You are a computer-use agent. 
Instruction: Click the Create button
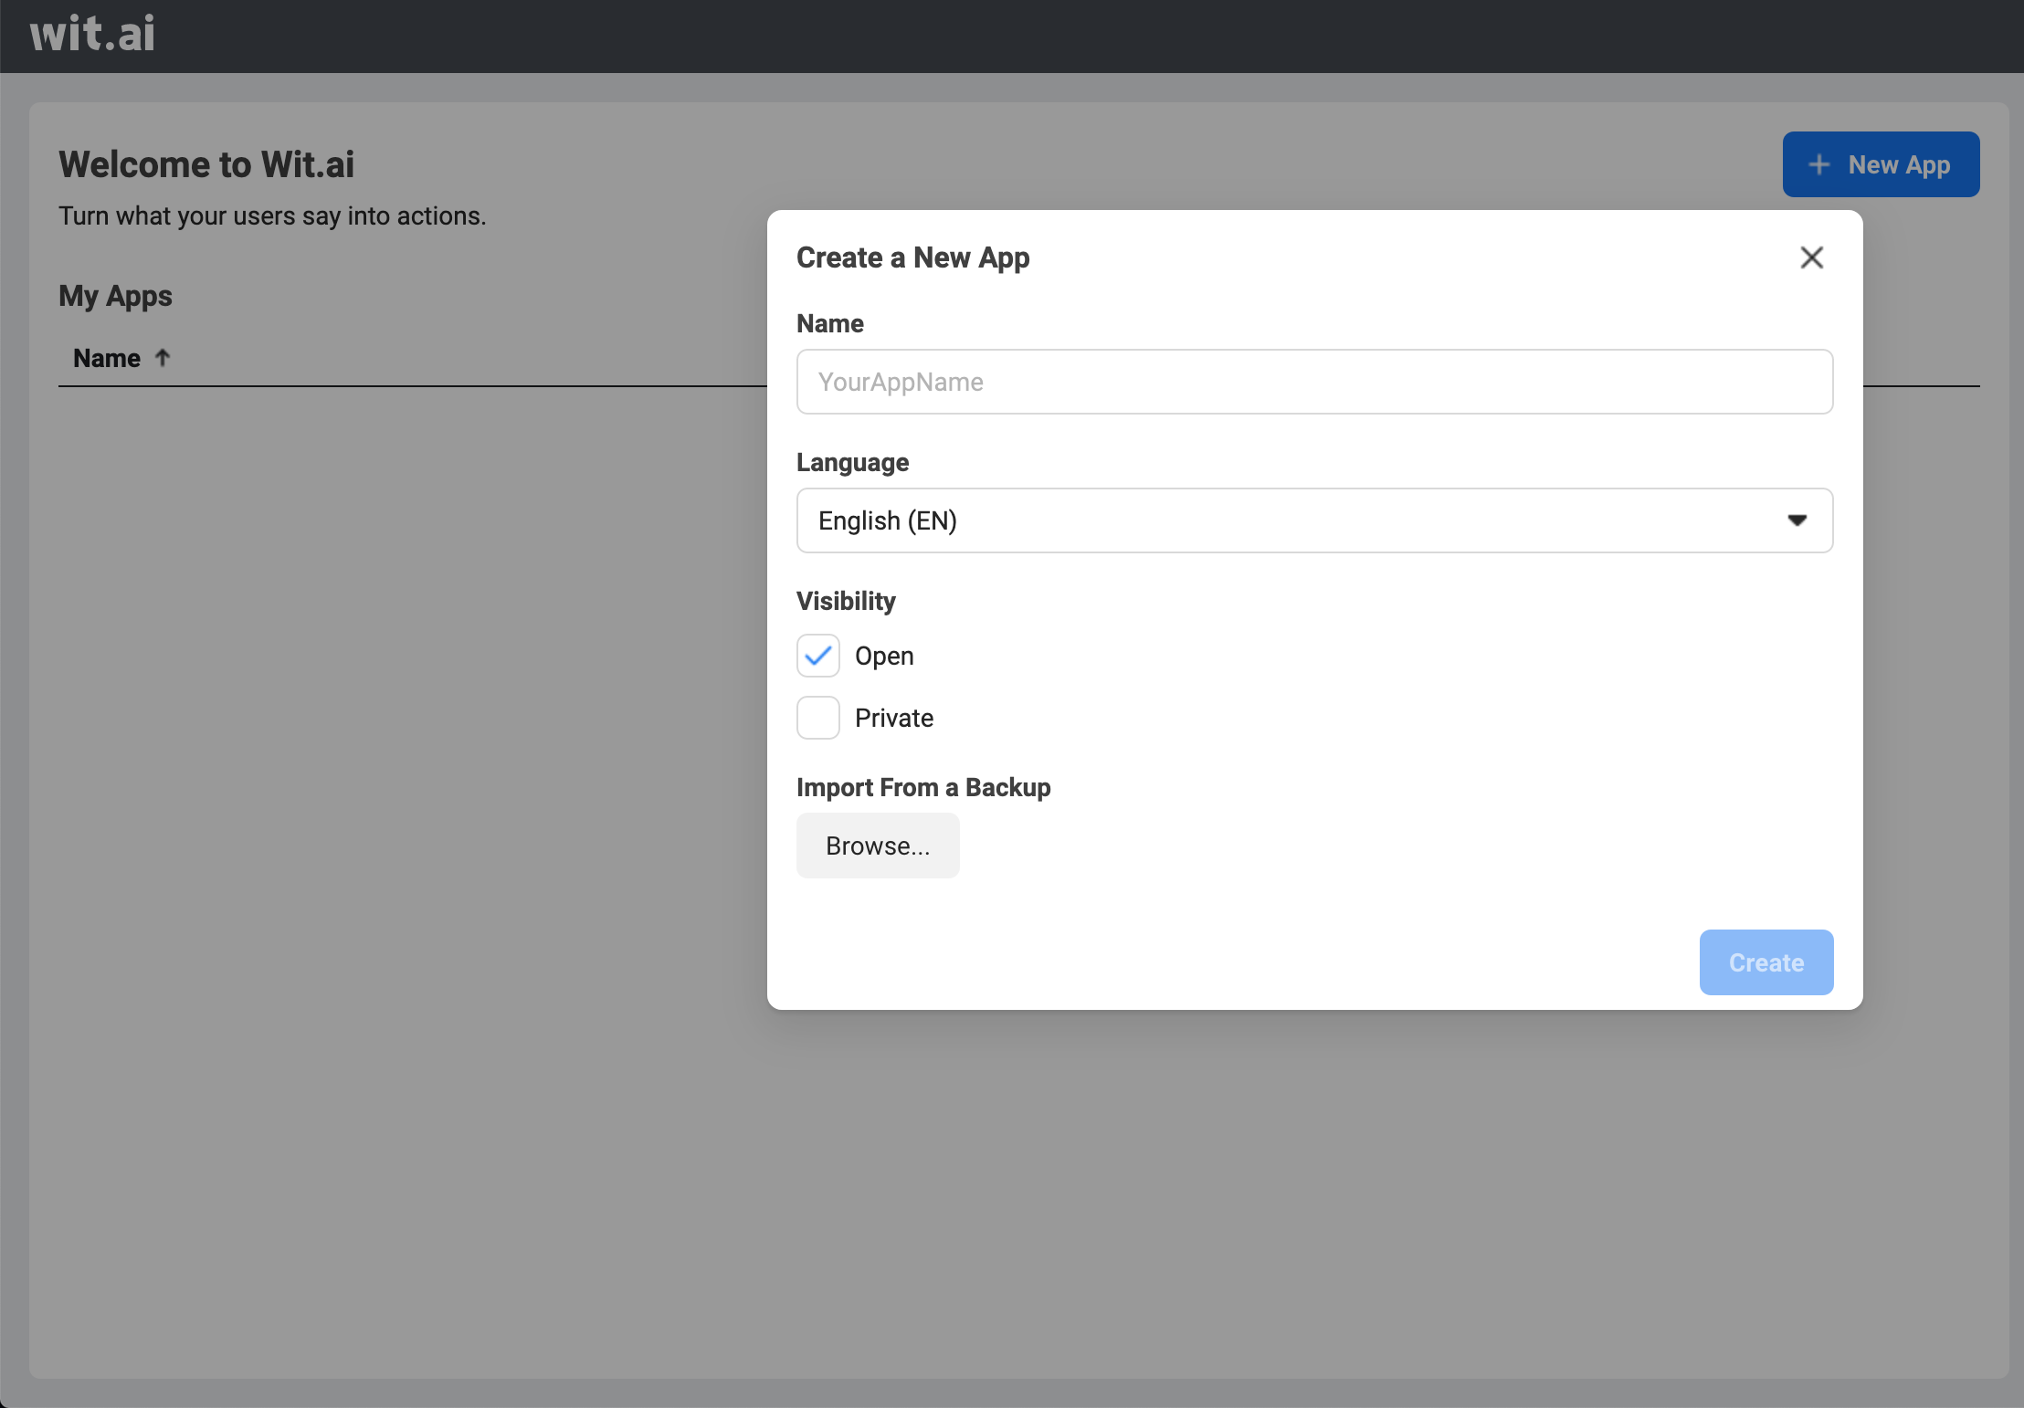click(x=1766, y=962)
